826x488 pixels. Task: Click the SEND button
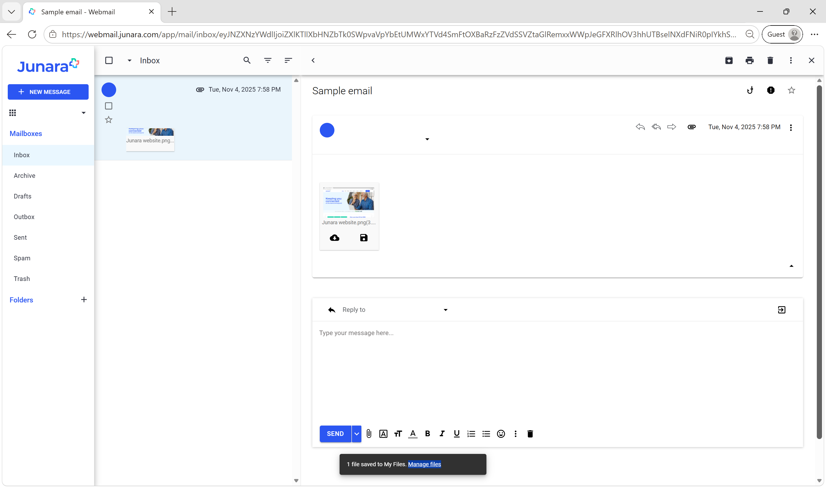coord(335,434)
